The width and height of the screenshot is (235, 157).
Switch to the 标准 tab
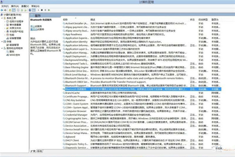[40, 151]
